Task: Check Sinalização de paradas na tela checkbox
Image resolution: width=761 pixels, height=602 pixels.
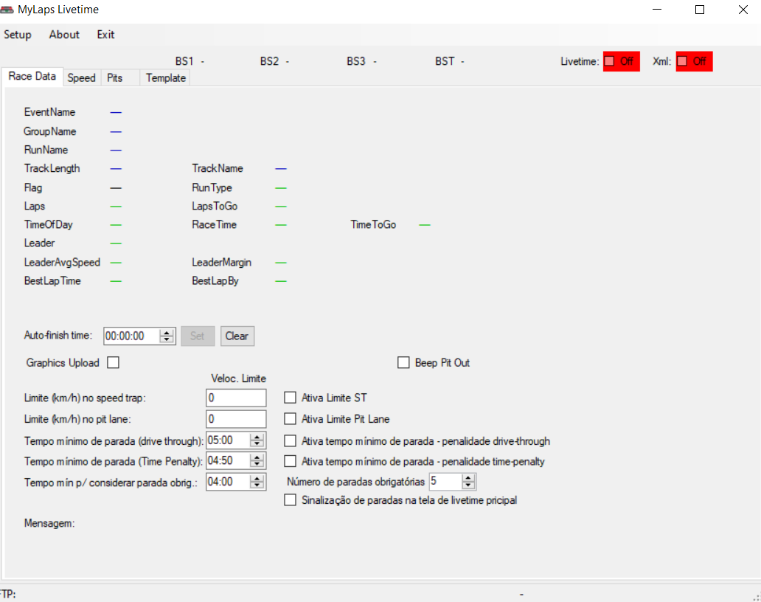Action: [290, 500]
